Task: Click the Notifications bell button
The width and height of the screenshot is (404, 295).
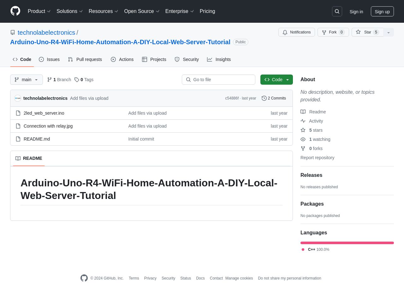Action: tap(296, 32)
